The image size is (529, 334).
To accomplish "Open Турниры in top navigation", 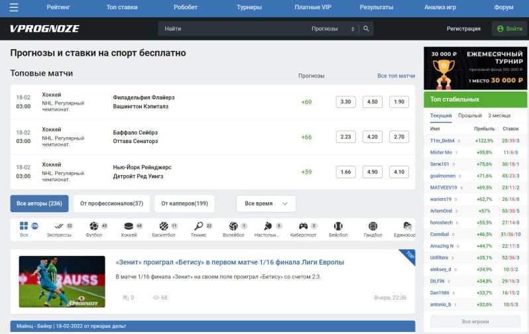I will 249,7.
